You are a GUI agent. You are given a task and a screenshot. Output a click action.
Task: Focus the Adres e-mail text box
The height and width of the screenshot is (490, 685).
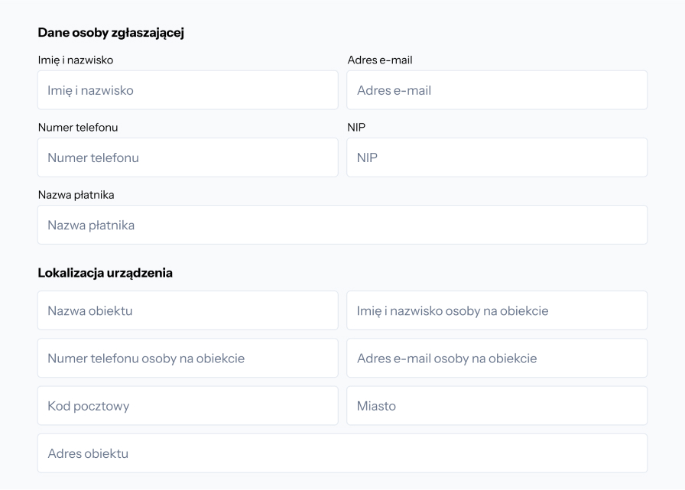tap(497, 90)
